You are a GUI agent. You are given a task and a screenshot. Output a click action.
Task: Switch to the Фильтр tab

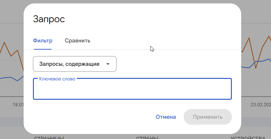tap(43, 41)
